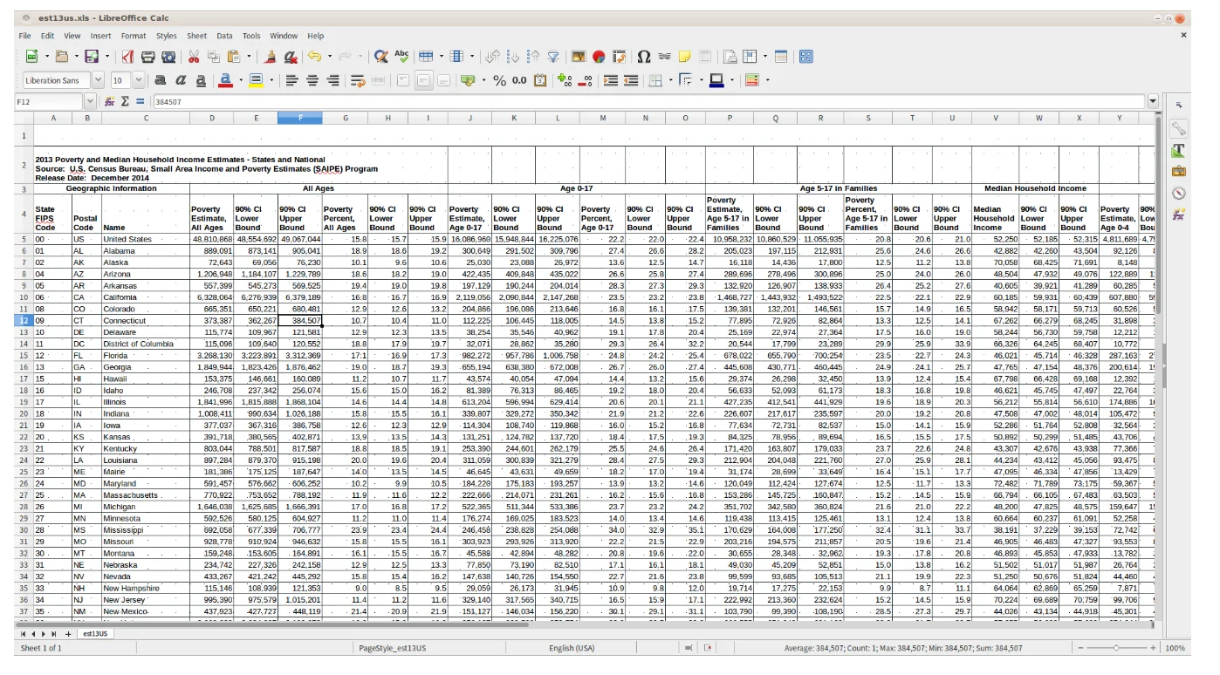
Task: Open the Conditional Formatting dropdown arrow
Action: coord(766,80)
